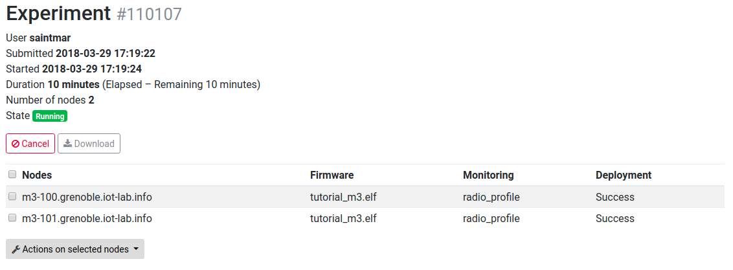The width and height of the screenshot is (733, 270).
Task: Select node m3-101.grenoble.iot-lab.info row
Action: [x=365, y=219]
